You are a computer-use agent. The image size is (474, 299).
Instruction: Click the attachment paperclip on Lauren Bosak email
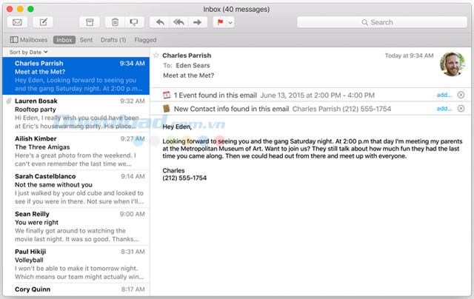(9, 101)
